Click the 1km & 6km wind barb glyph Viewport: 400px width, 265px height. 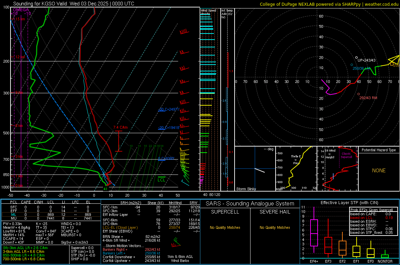[176, 243]
